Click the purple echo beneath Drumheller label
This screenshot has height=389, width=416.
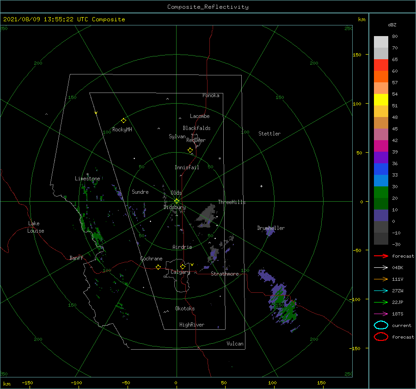pyautogui.click(x=270, y=233)
